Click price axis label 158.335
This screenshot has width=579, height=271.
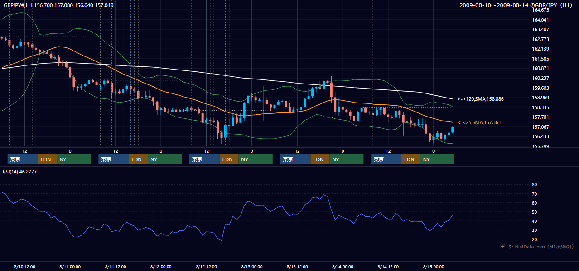click(x=540, y=107)
